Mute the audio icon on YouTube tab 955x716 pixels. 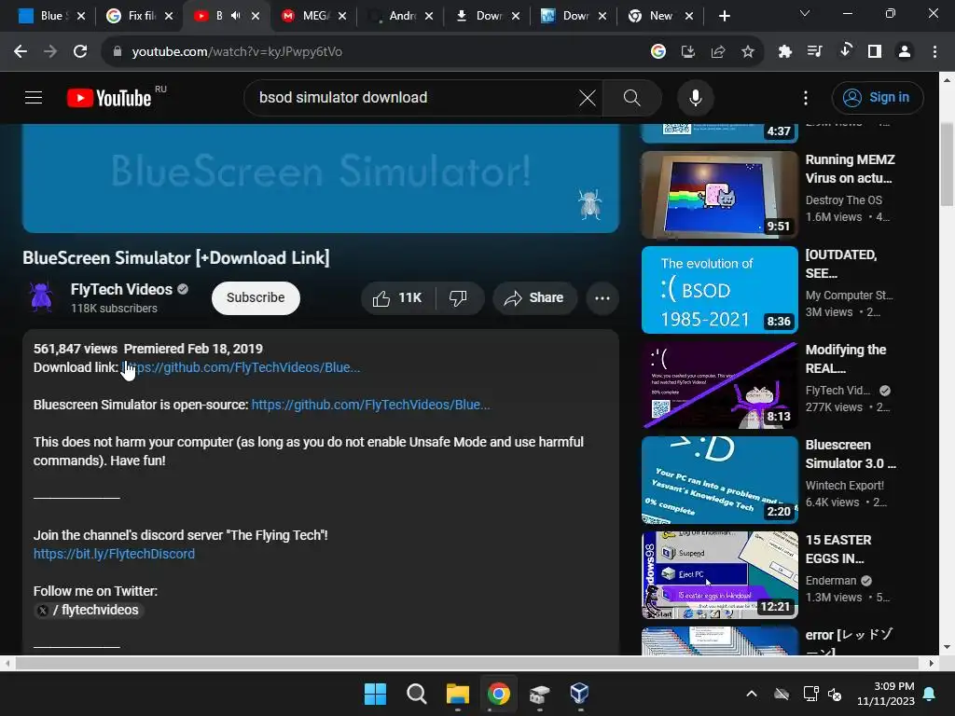(236, 16)
